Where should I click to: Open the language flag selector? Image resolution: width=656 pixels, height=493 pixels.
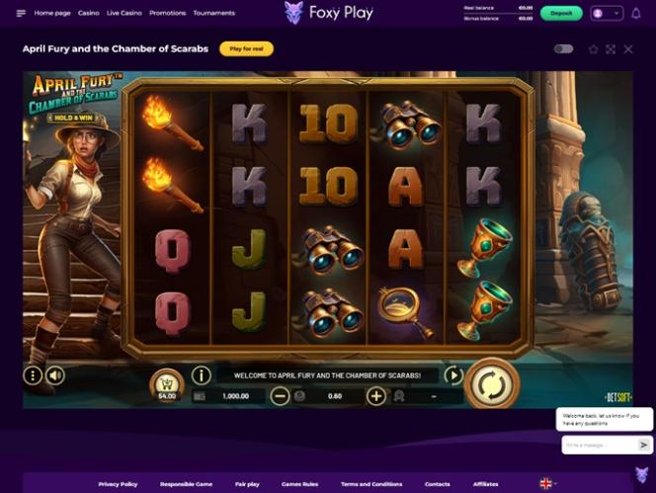click(x=548, y=484)
